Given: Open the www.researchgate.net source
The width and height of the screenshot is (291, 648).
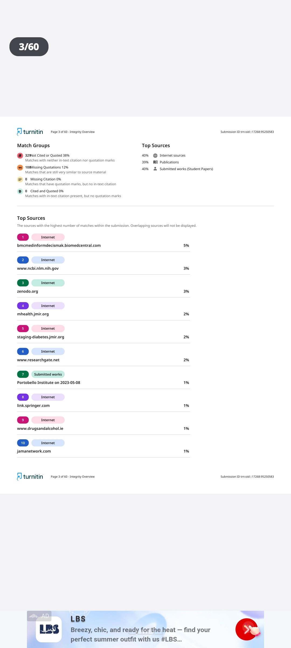Looking at the screenshot, I should tap(38, 360).
